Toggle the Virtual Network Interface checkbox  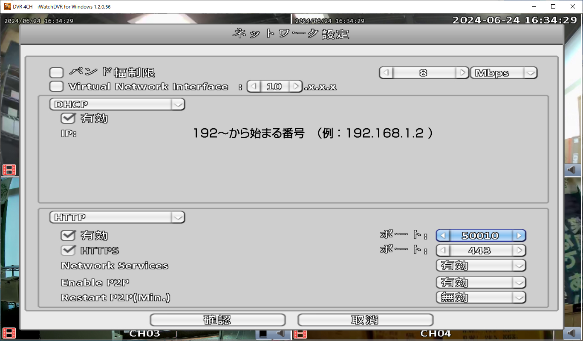tap(56, 87)
